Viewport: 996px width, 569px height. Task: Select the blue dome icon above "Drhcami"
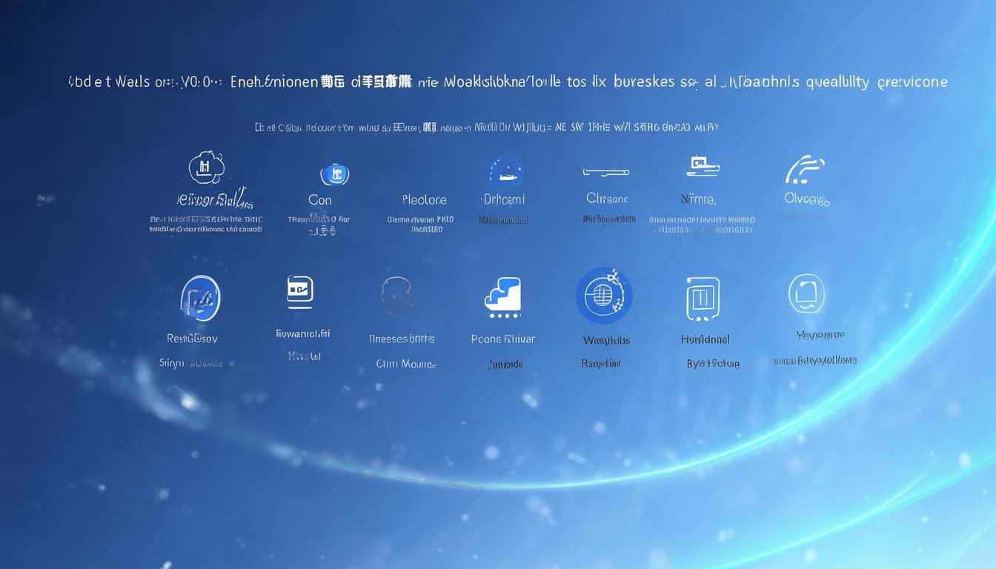pyautogui.click(x=505, y=172)
